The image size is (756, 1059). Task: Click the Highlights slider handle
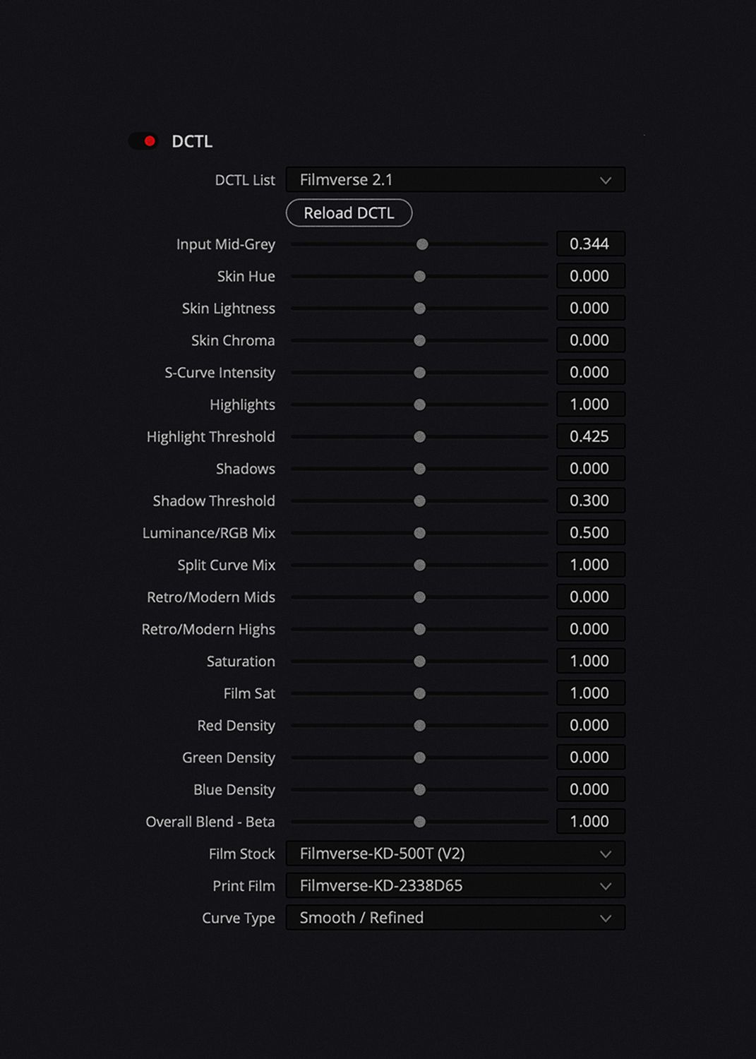click(420, 405)
